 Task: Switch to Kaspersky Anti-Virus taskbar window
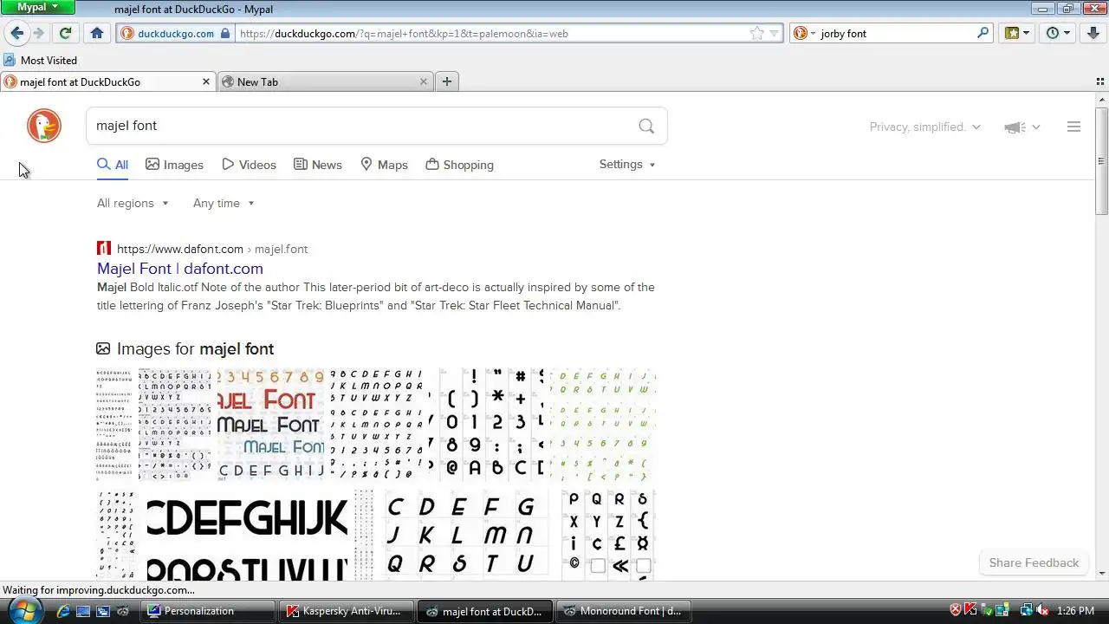(x=347, y=611)
